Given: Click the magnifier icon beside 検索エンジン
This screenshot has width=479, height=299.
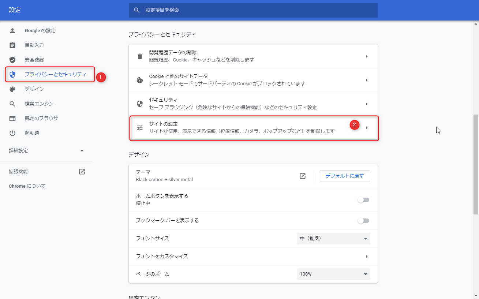Looking at the screenshot, I should [12, 104].
